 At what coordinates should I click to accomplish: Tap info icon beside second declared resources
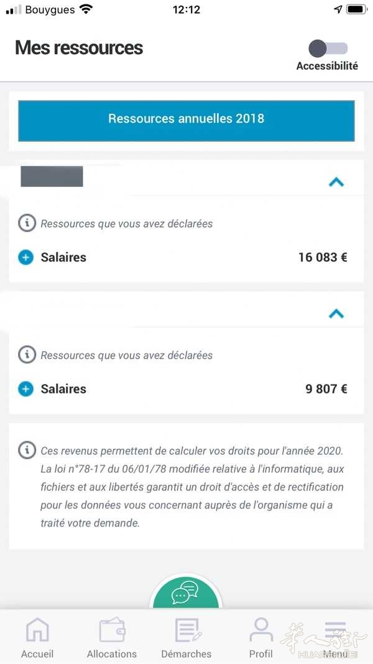(x=27, y=355)
